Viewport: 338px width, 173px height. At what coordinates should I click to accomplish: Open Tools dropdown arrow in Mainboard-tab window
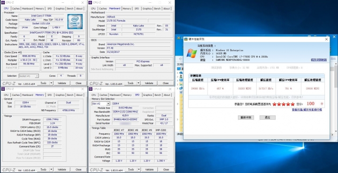pos(138,83)
